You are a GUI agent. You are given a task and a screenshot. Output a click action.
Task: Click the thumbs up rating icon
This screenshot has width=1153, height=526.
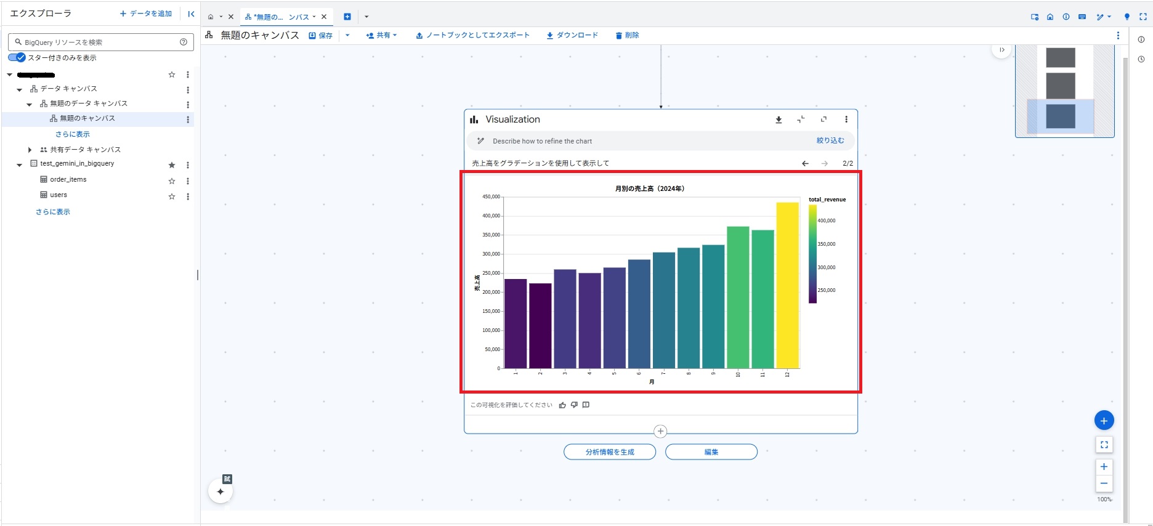(562, 405)
